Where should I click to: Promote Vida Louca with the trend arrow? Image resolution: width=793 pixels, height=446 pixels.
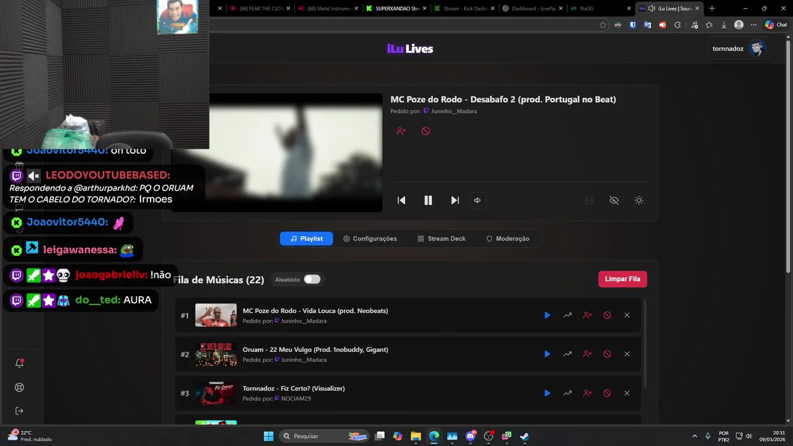567,315
